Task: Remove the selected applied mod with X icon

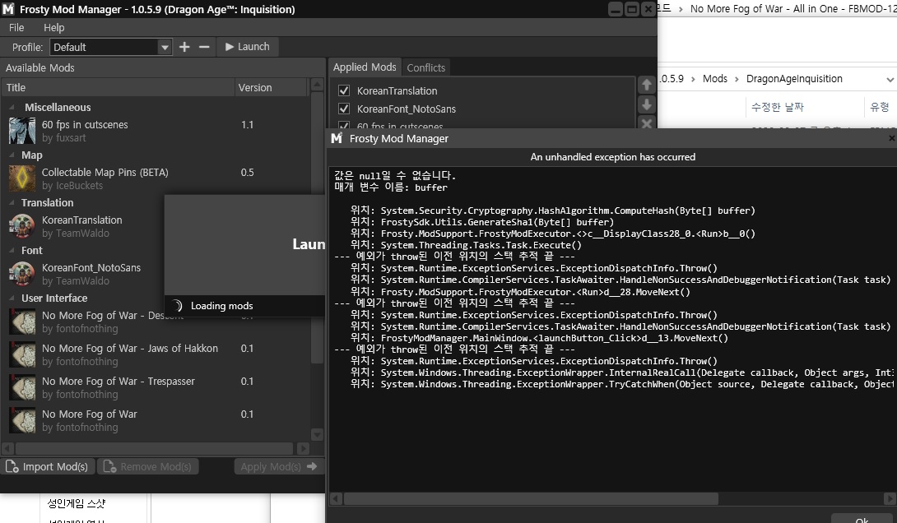Action: (x=647, y=123)
